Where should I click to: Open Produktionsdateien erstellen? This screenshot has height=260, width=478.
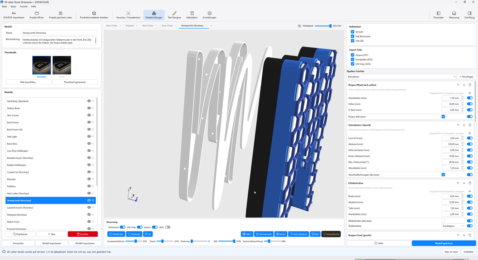(94, 15)
